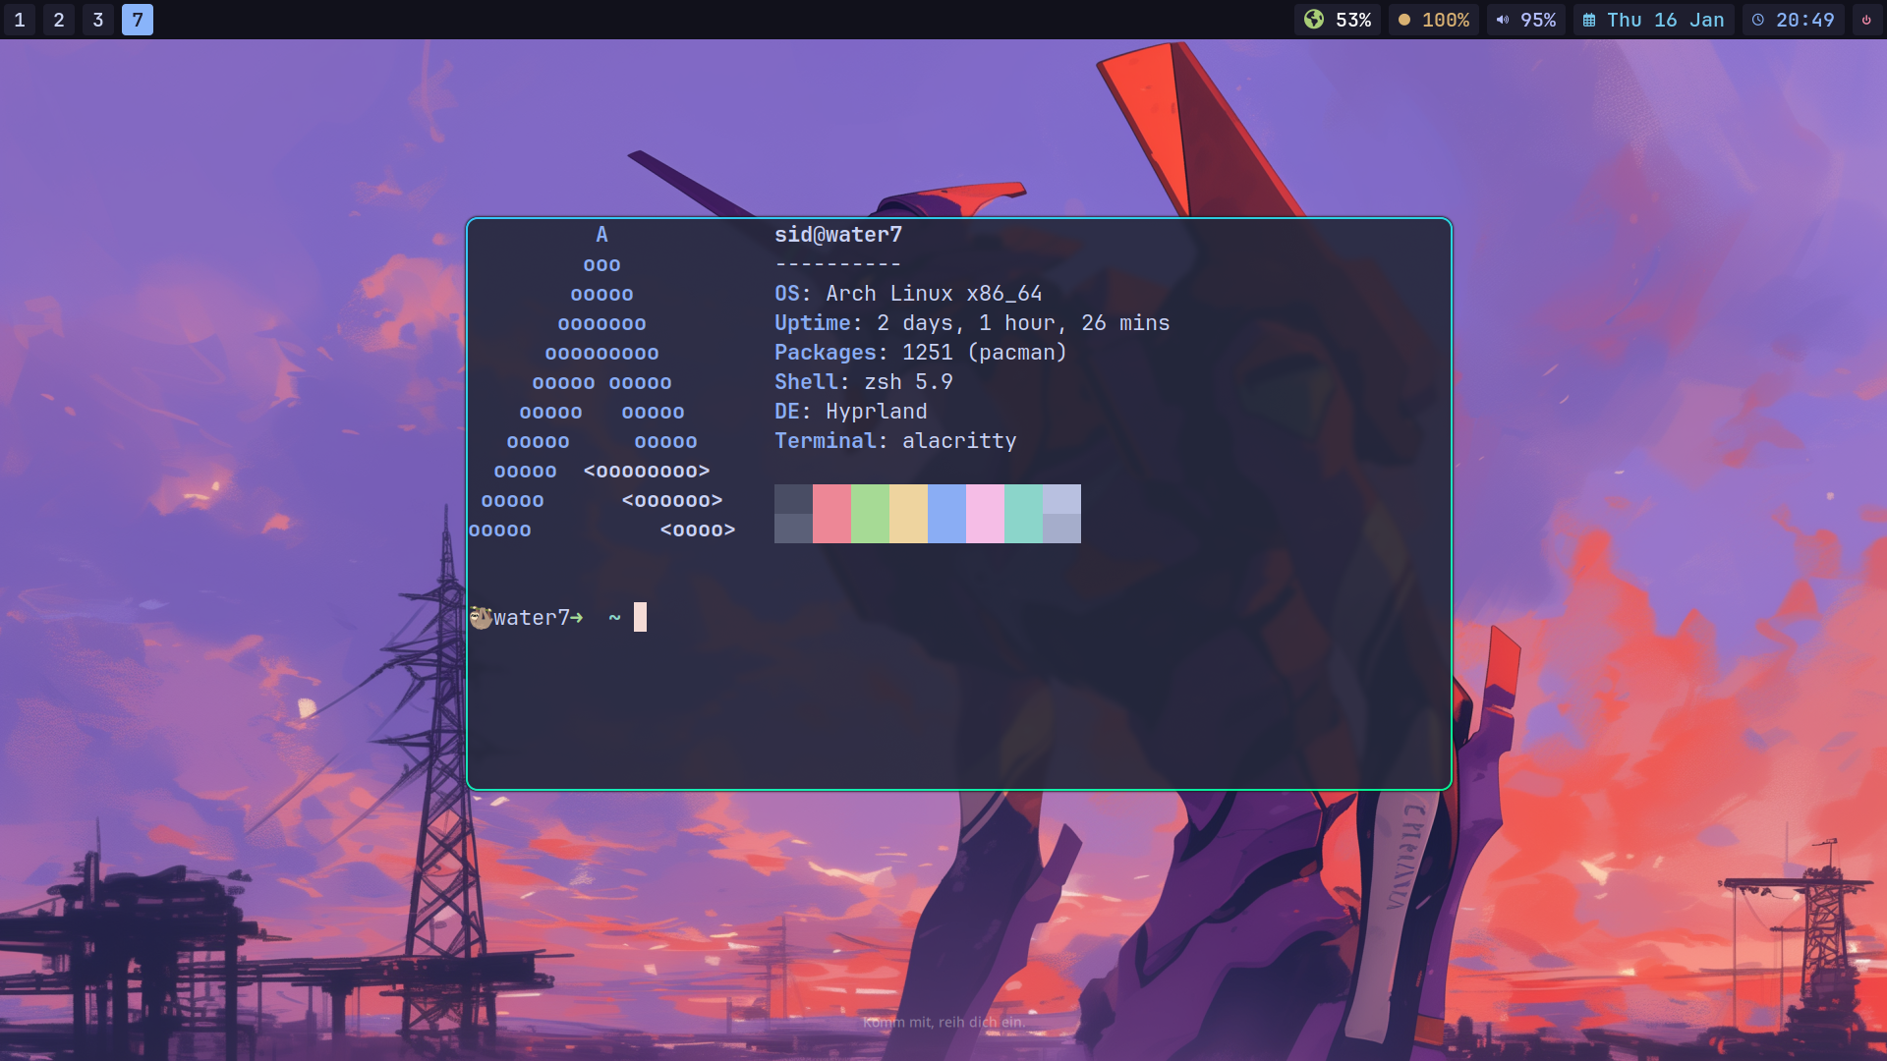This screenshot has height=1061, width=1887.
Task: Click the globe network icon
Action: (1314, 20)
